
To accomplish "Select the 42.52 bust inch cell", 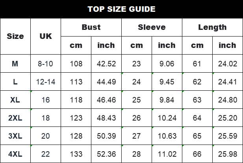I will tap(106, 63).
